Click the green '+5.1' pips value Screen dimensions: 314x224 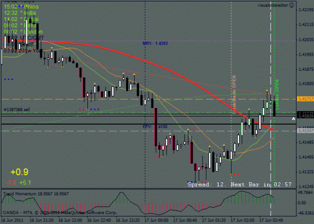(25, 182)
